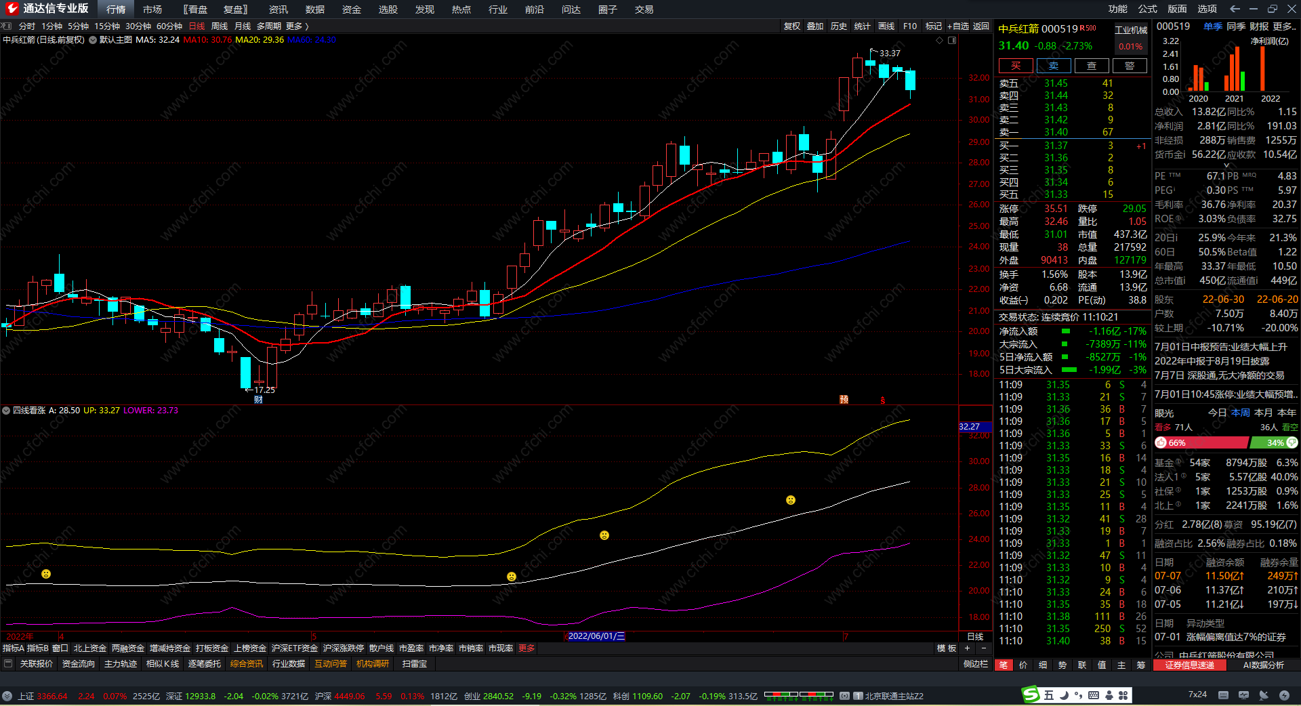Click the blue 卖 sell button
The height and width of the screenshot is (706, 1301).
pos(1054,66)
